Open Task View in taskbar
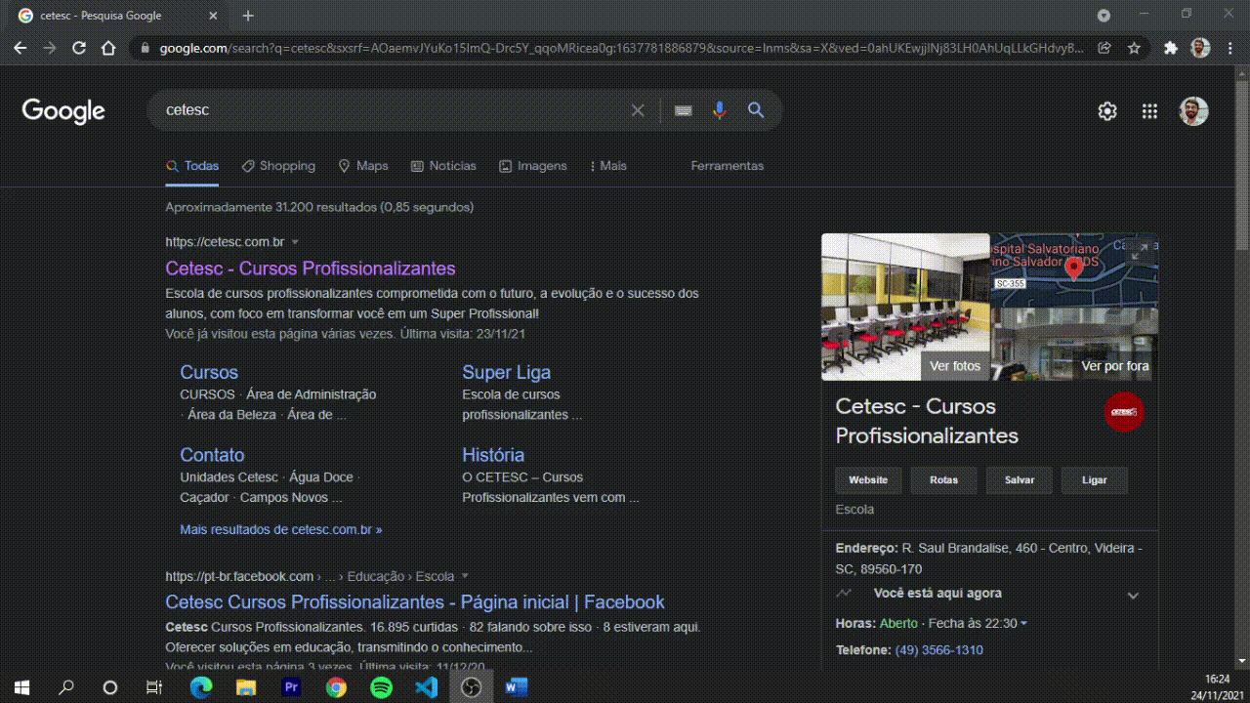 (154, 687)
